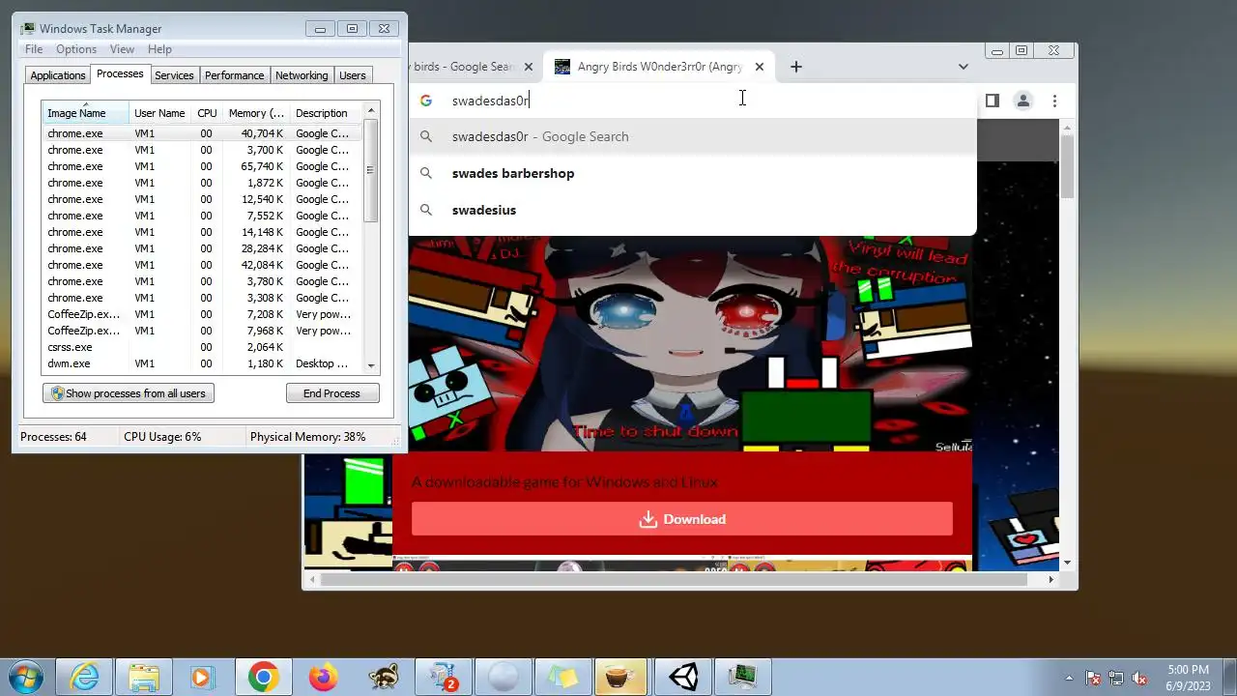
Task: Open a new Chrome tab with plus
Action: pos(795,67)
